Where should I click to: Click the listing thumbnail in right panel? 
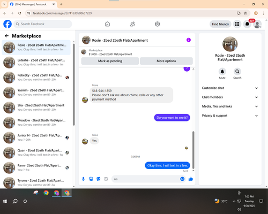[230, 44]
